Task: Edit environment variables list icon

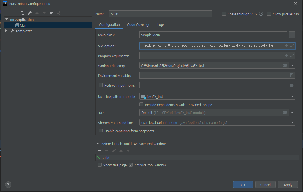Action: [292, 75]
